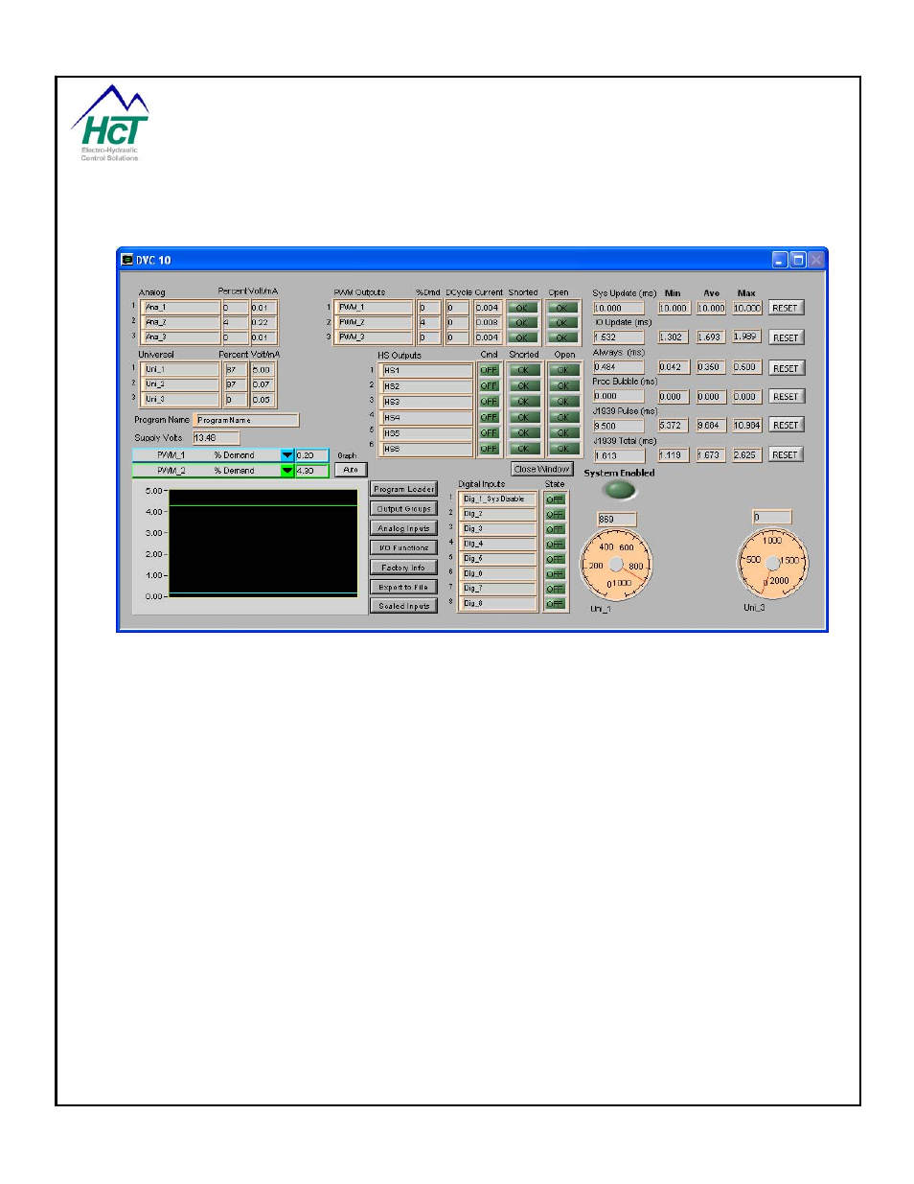Toggle the Dig_5 state indicator
The width and height of the screenshot is (914, 1184).
tap(555, 559)
